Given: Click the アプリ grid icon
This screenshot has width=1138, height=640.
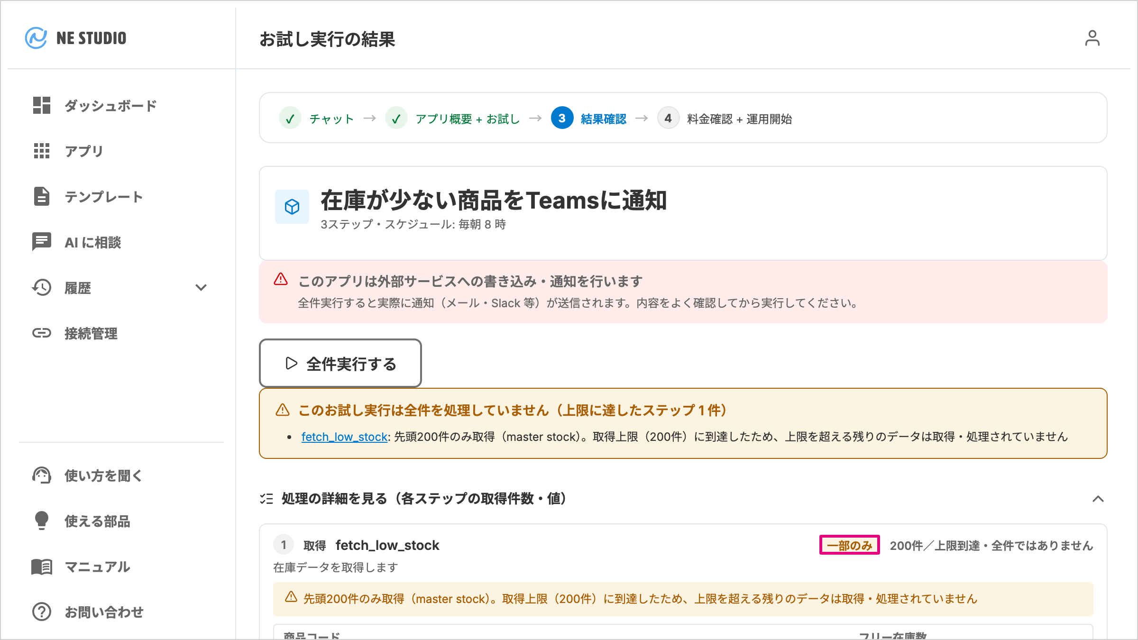Looking at the screenshot, I should click(x=42, y=151).
